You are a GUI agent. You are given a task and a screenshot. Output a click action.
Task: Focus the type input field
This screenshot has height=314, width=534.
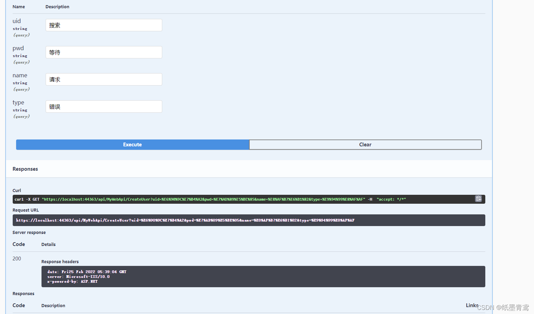pyautogui.click(x=104, y=106)
